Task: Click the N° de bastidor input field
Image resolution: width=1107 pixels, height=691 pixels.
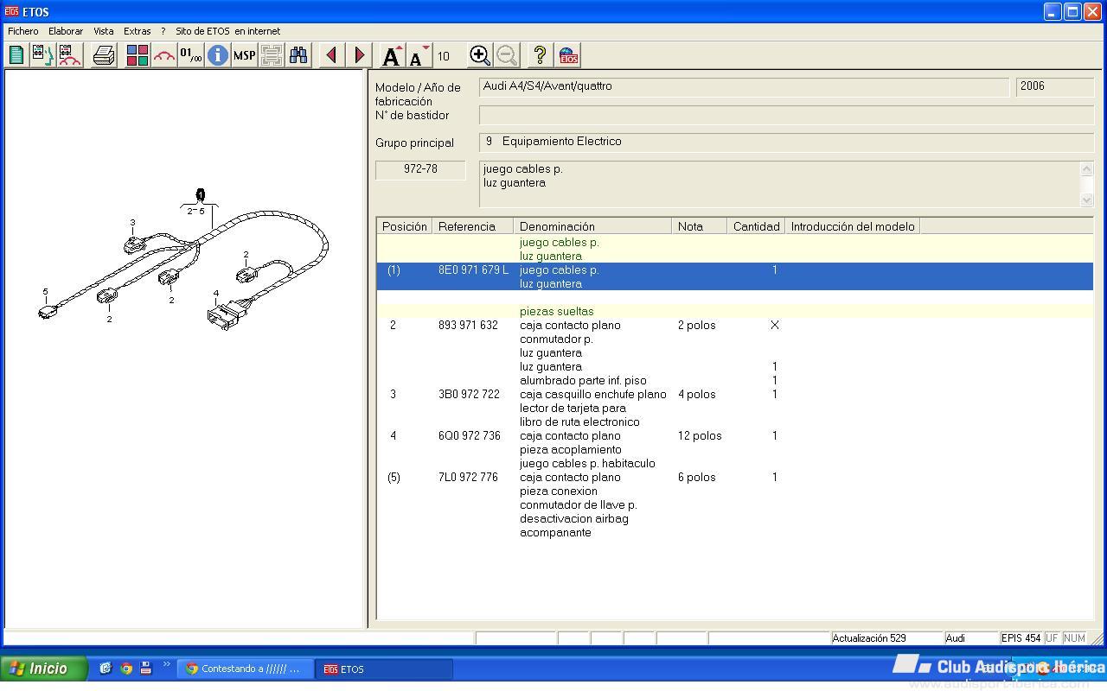Action: point(786,115)
